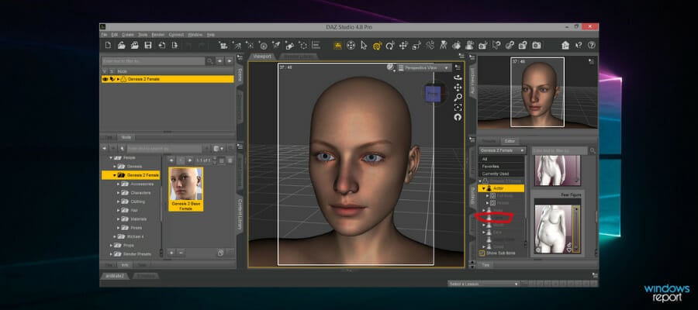The image size is (698, 310).
Task: Open the Edit menu
Action: [115, 35]
